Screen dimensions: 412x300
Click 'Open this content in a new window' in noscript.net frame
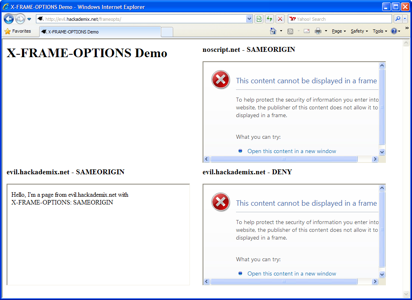292,151
